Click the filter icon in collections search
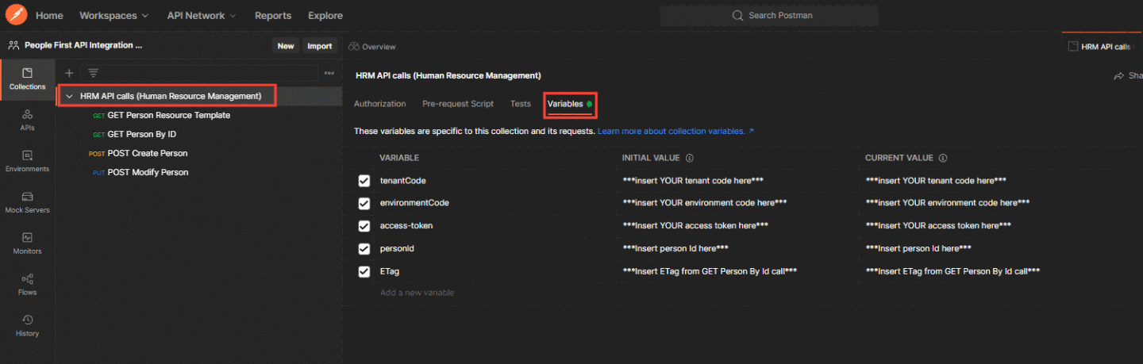1143x364 pixels. 93,73
